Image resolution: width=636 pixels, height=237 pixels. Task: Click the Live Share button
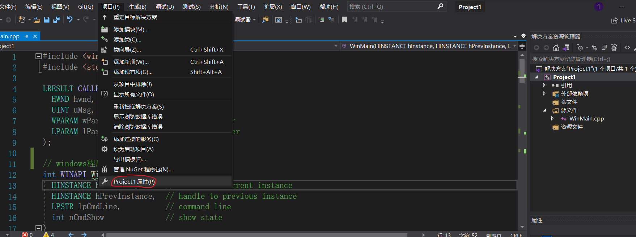pyautogui.click(x=623, y=21)
